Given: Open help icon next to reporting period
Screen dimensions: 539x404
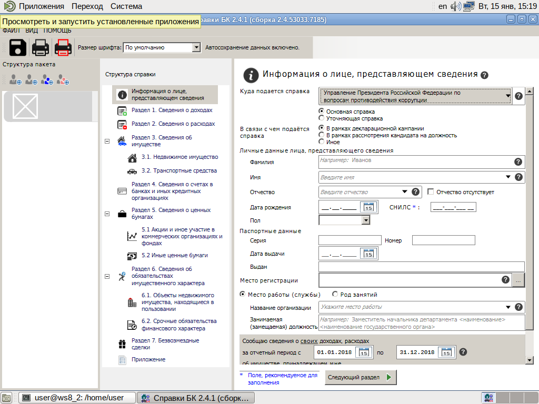Looking at the screenshot, I should (463, 352).
